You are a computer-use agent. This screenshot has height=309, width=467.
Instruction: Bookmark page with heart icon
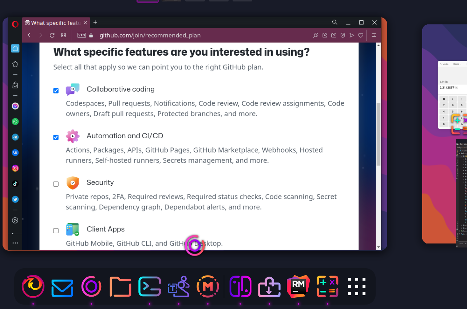coord(361,35)
